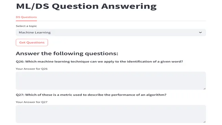Click the red underline beneath DS Questions
Image resolution: width=222 pixels, height=125 pixels.
click(x=26, y=21)
